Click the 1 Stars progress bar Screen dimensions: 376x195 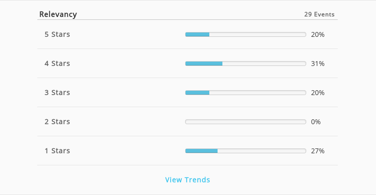[246, 151]
